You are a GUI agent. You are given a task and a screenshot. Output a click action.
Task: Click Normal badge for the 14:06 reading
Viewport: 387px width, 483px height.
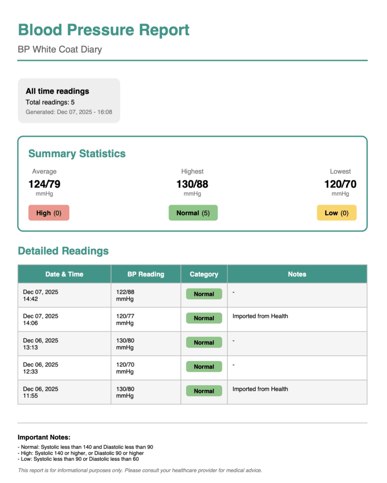tap(204, 318)
